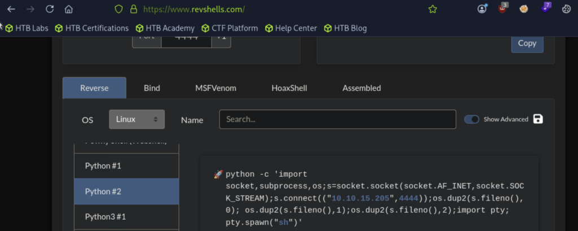Click the IP 10.10.15.205 in payload
The width and height of the screenshot is (578, 231).
[x=361, y=199]
